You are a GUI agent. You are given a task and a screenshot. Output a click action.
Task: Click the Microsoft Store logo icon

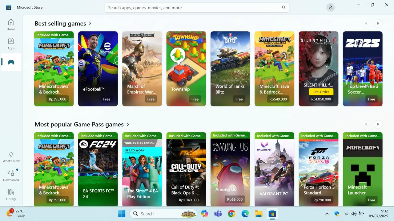[x=9, y=7]
